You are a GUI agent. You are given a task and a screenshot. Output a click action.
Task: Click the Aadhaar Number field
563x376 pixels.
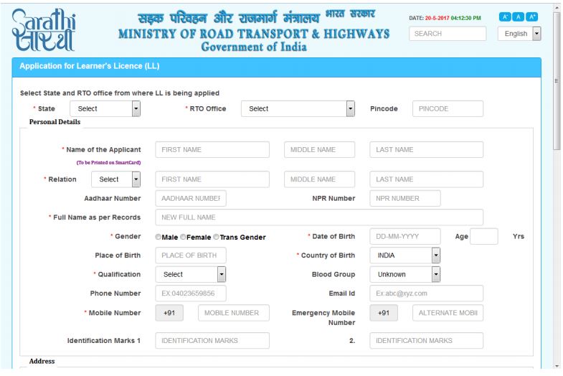(x=191, y=199)
